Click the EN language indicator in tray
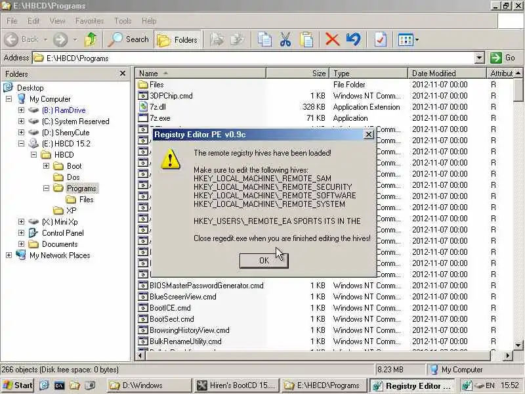Image resolution: width=525 pixels, height=394 pixels. [490, 385]
